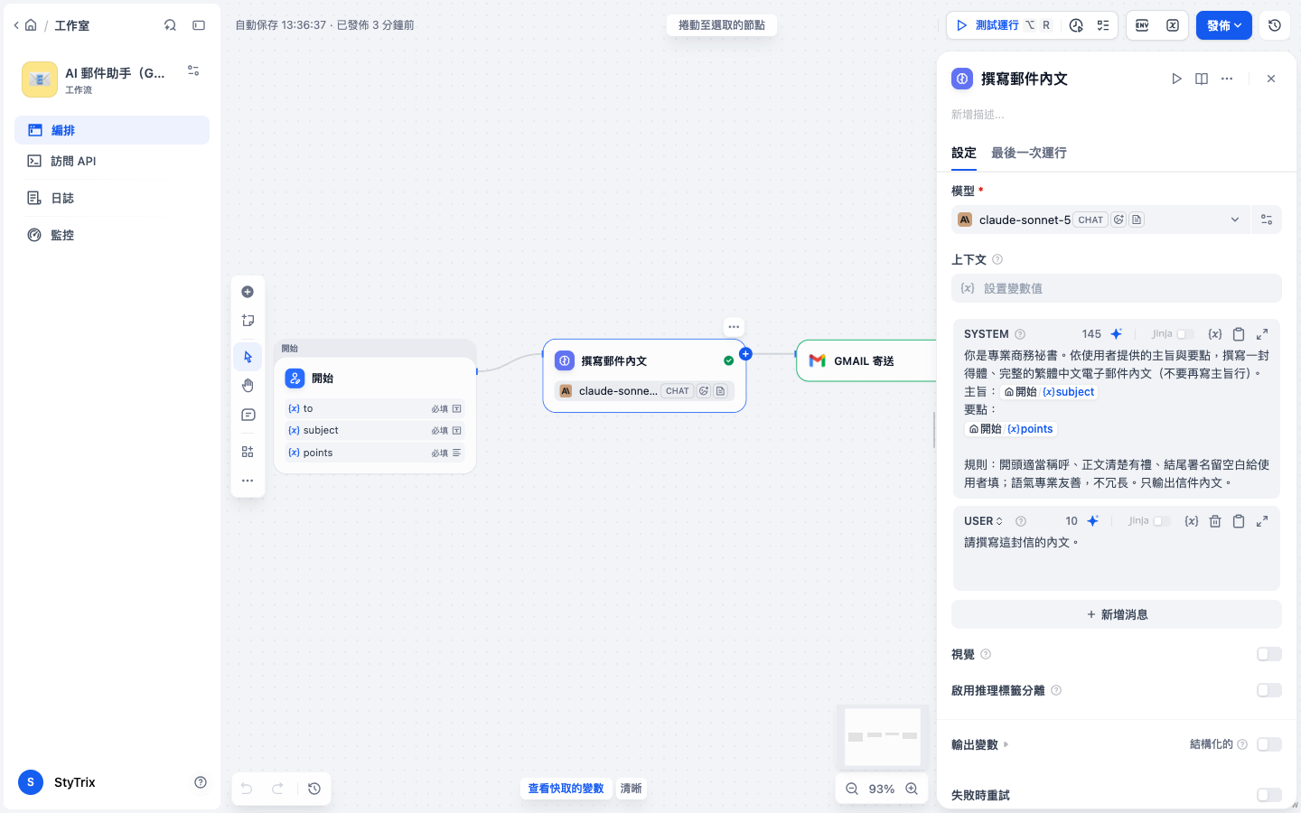The width and height of the screenshot is (1301, 813).
Task: Generate SYSTEM prompt with sparkle icon
Action: (1117, 333)
